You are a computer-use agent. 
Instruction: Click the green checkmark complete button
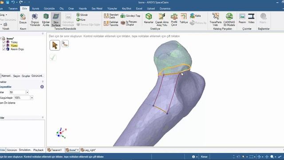(53, 58)
